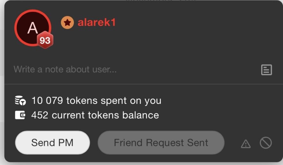The image size is (283, 165).
Task: Click the orange star rank badge
Action: [67, 23]
